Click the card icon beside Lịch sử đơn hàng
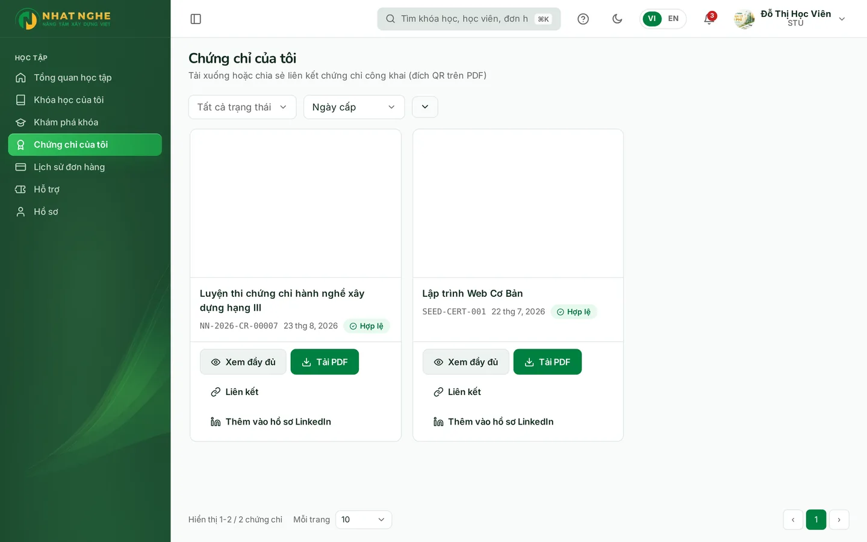The width and height of the screenshot is (867, 542). click(x=20, y=167)
